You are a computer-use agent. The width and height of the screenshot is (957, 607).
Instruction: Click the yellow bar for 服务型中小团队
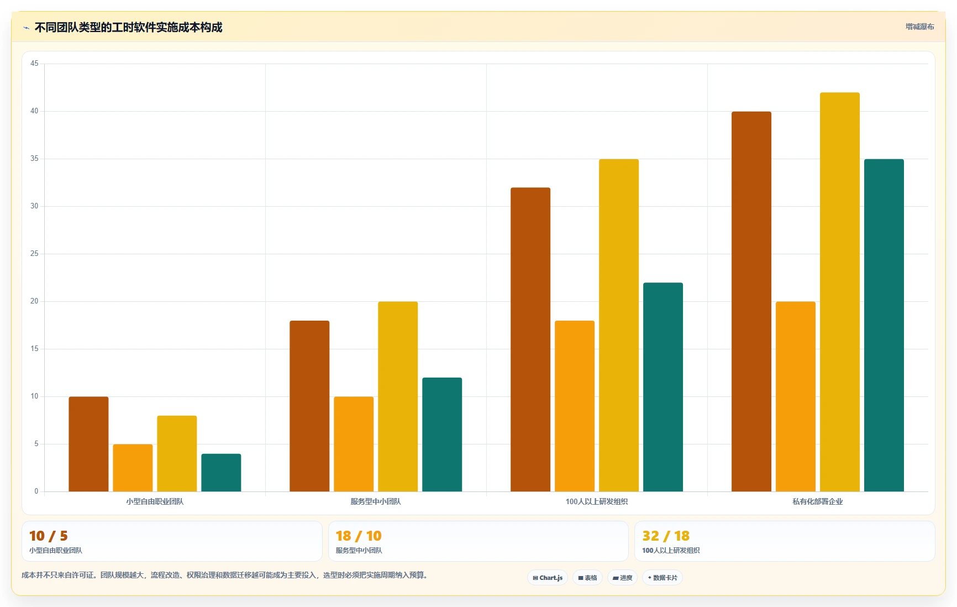click(398, 396)
